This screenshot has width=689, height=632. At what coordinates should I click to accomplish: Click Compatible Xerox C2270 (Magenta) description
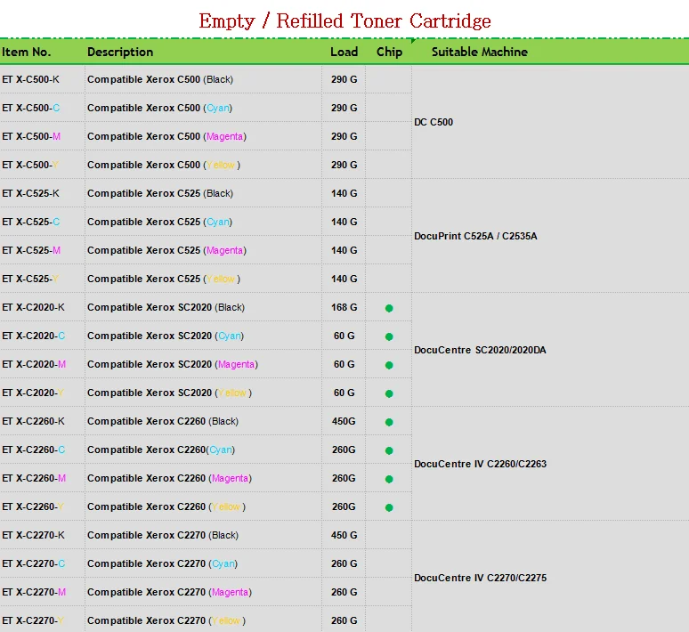click(167, 592)
